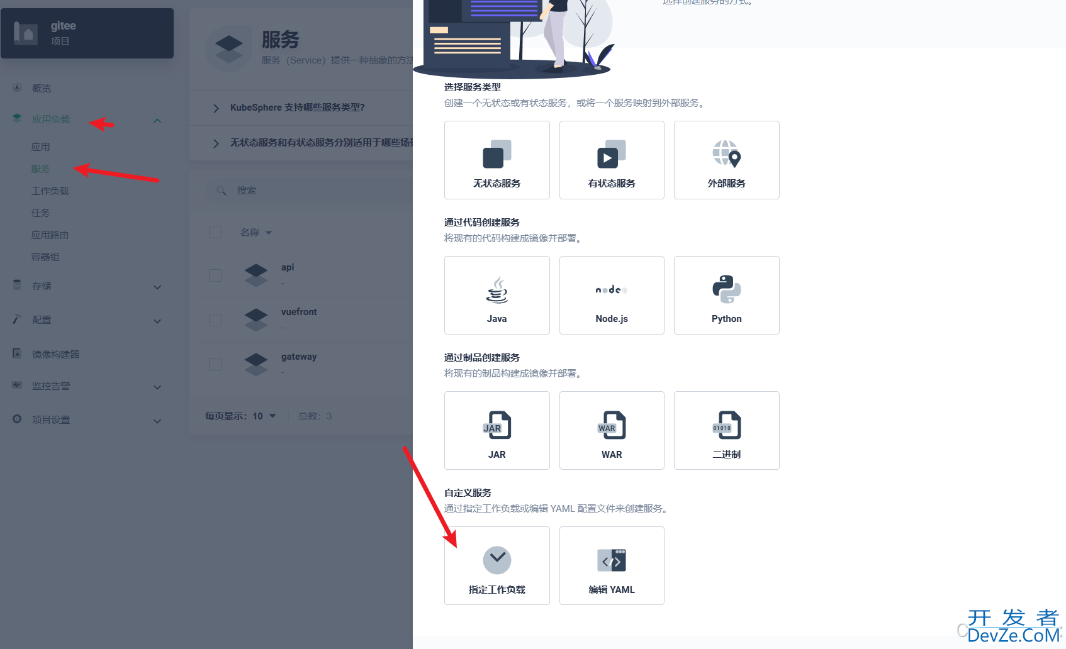
Task: Open the vuefront service link
Action: point(299,312)
